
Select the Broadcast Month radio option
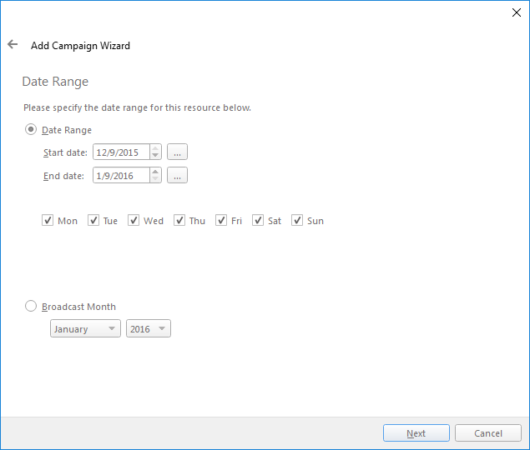(31, 306)
